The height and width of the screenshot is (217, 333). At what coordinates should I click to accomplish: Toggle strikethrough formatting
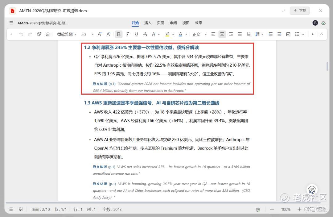[145, 34]
